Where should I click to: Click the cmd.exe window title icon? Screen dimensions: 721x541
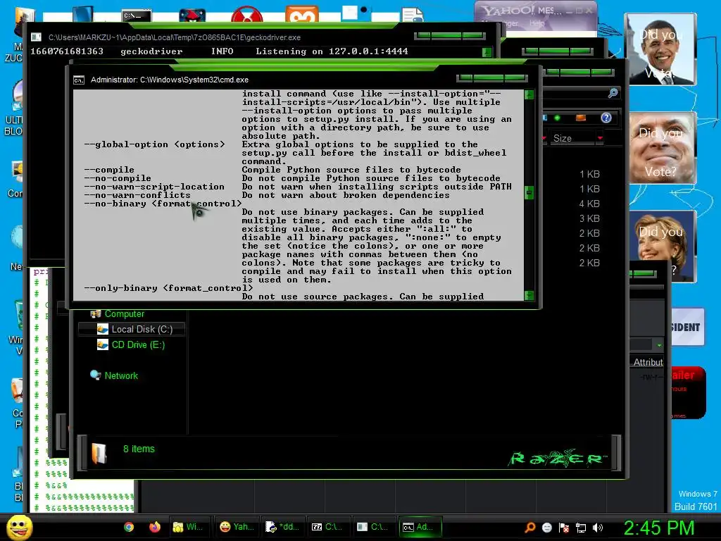pos(79,80)
